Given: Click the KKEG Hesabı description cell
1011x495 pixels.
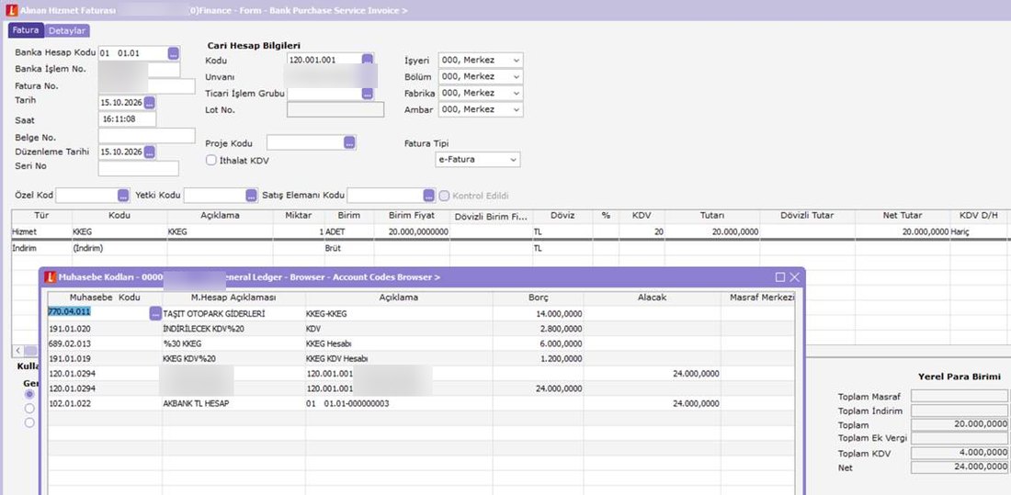Looking at the screenshot, I should [399, 343].
